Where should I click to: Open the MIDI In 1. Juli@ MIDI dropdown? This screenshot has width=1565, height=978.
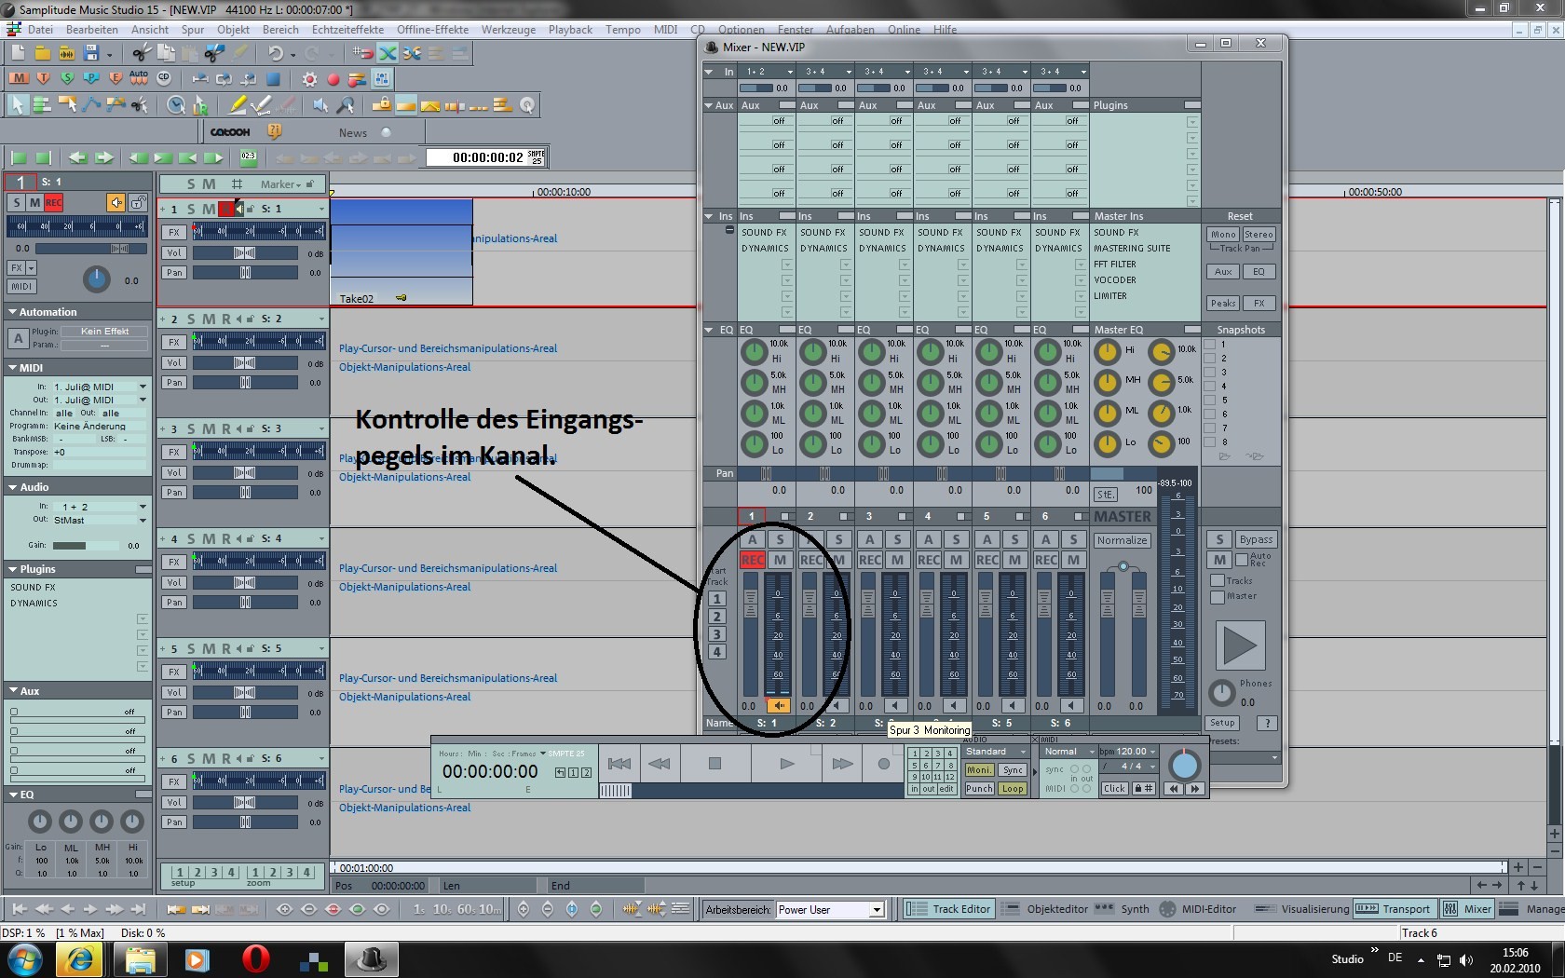101,387
